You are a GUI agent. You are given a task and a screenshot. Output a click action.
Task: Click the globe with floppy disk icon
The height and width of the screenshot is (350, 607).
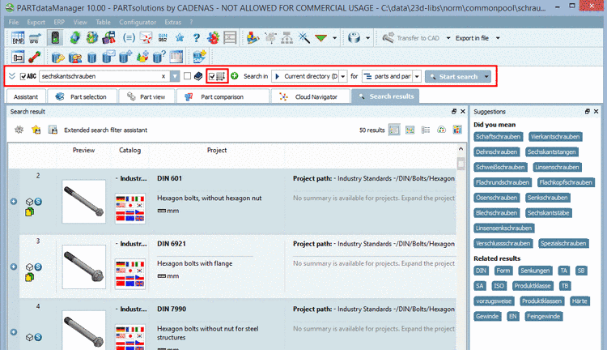click(x=109, y=38)
